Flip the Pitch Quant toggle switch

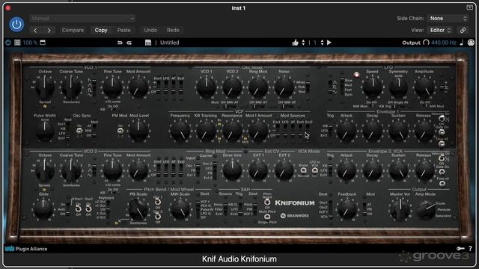pos(267,202)
